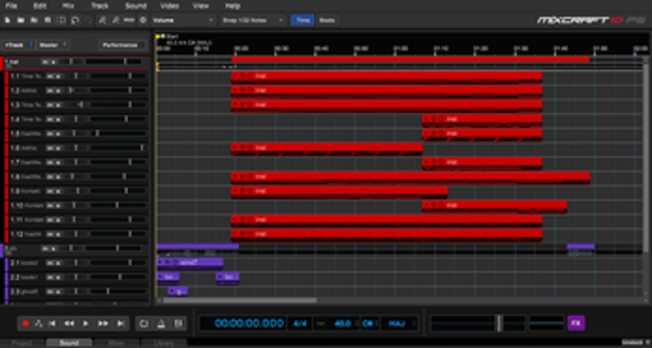The image size is (652, 348).
Task: Click the horizontal timeline scrollbar
Action: pyautogui.click(x=240, y=300)
